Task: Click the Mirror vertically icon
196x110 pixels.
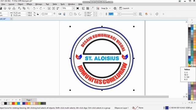Action: [65, 14]
